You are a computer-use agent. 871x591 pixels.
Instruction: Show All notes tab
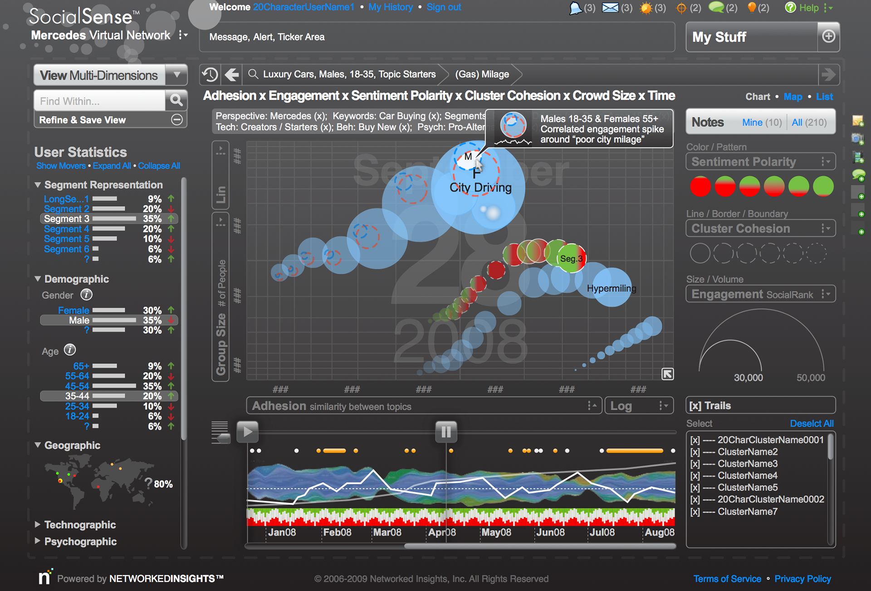(809, 122)
